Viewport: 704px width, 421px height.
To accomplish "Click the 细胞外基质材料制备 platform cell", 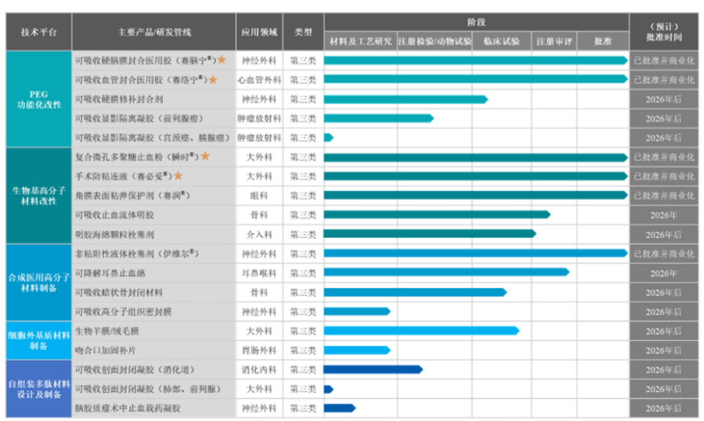I will (x=38, y=340).
